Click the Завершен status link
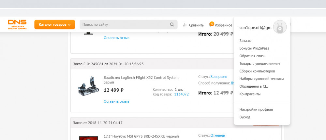 219,77
